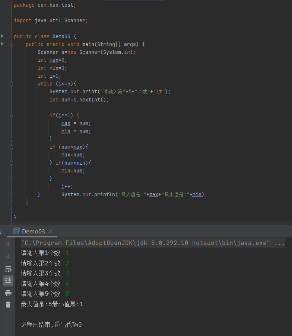Click the System.out.println result statement
This screenshot has height=336, width=292.
tap(134, 194)
